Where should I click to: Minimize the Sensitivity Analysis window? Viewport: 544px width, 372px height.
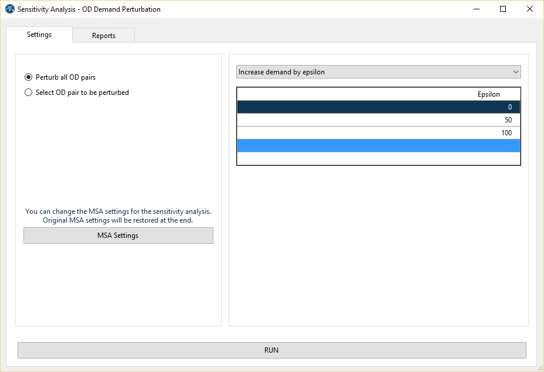476,9
